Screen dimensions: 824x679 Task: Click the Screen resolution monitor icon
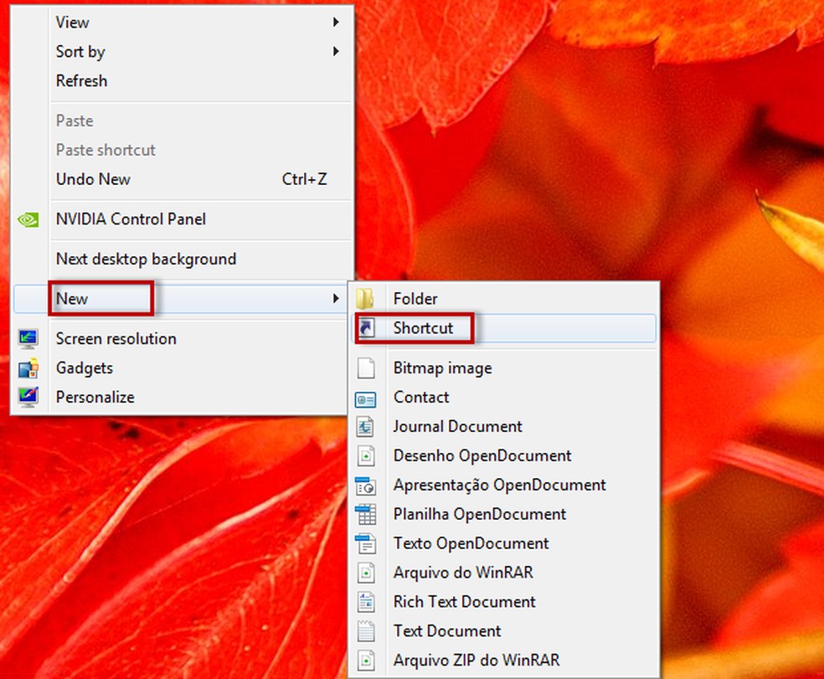pos(28,339)
